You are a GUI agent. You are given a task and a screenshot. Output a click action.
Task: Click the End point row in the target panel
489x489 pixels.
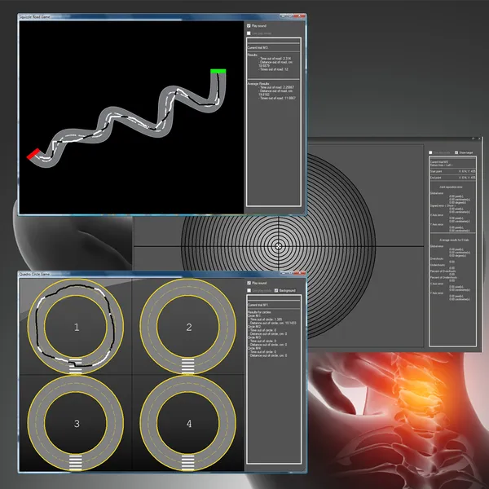[453, 178]
